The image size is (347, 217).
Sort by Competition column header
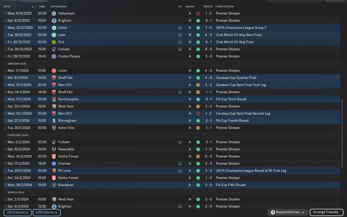point(224,7)
